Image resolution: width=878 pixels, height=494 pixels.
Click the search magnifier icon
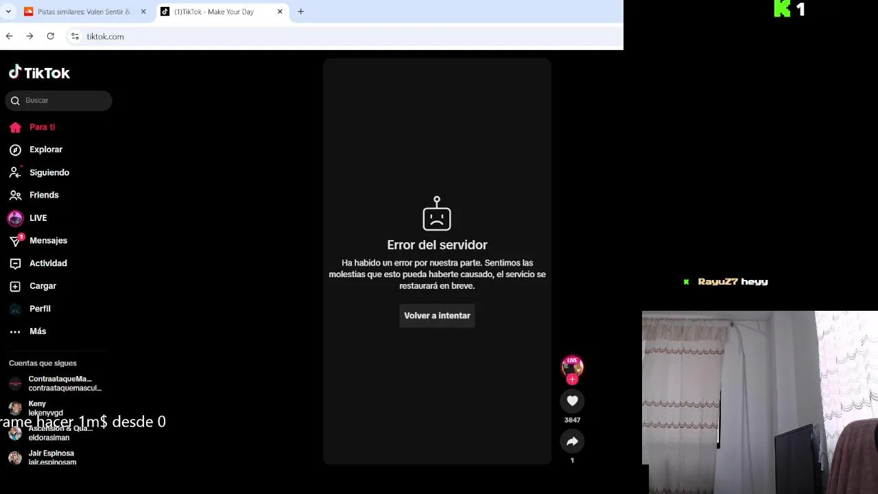(x=15, y=101)
